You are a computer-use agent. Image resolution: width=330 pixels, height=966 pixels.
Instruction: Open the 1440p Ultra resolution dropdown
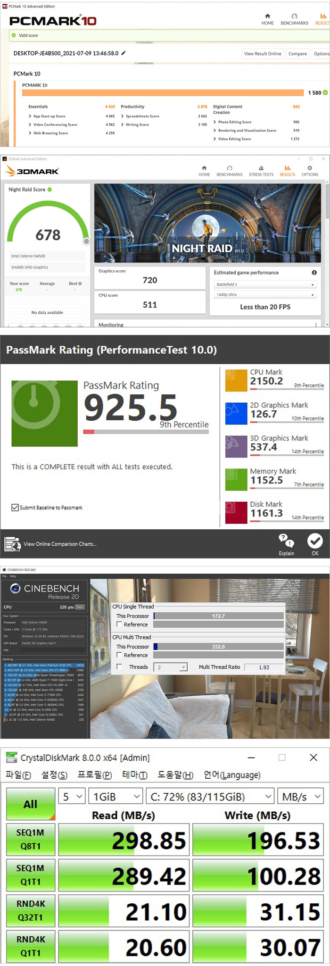[265, 294]
